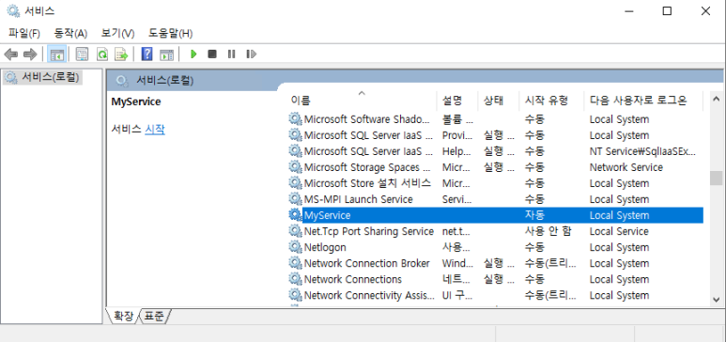This screenshot has width=726, height=342.
Task: Select Network Connections service name
Action: (x=353, y=279)
